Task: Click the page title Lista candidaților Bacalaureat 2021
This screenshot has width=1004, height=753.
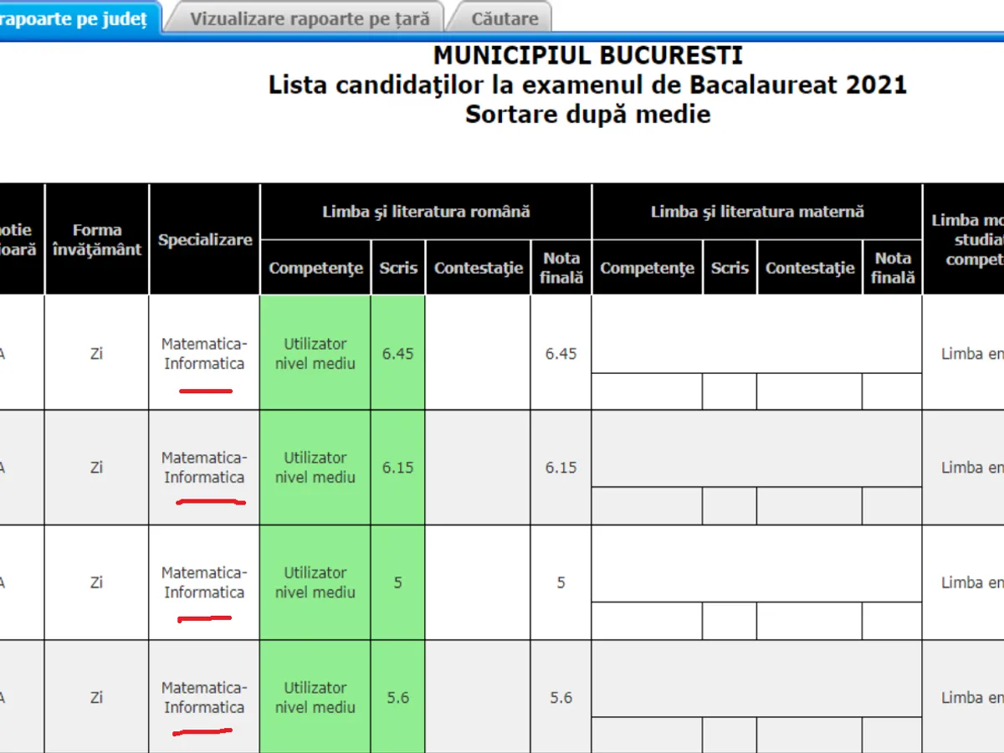Action: pyautogui.click(x=587, y=85)
